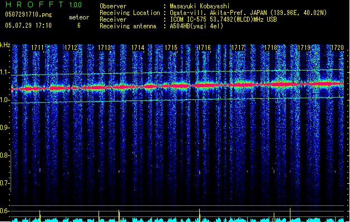Click the meteor echo dot just after 1718
Viewport: 350px width, 222px height.
tap(274, 171)
